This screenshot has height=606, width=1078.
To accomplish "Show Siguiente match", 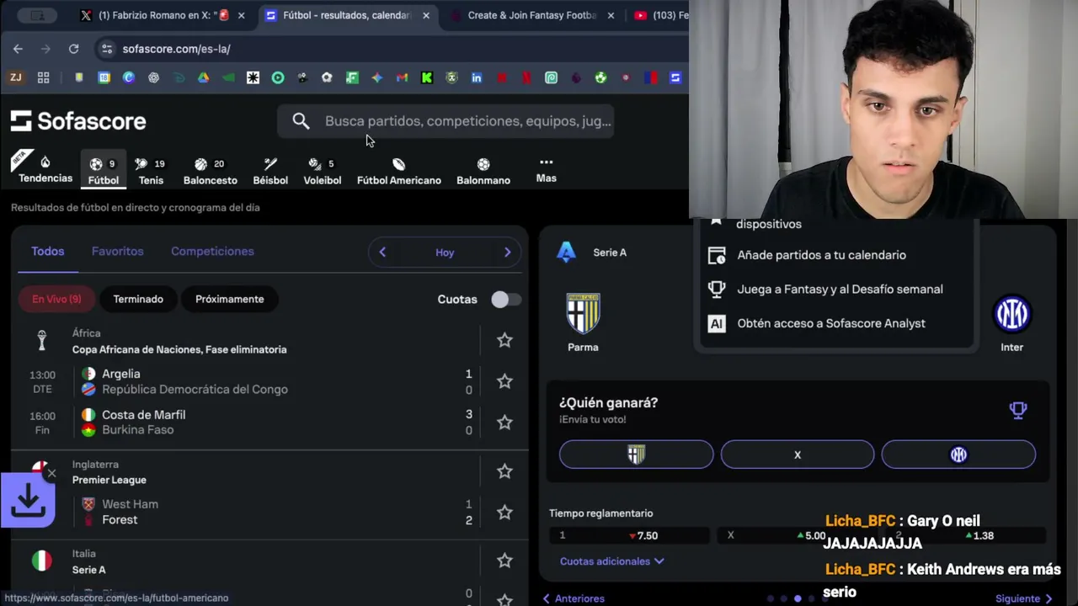I will [1024, 598].
